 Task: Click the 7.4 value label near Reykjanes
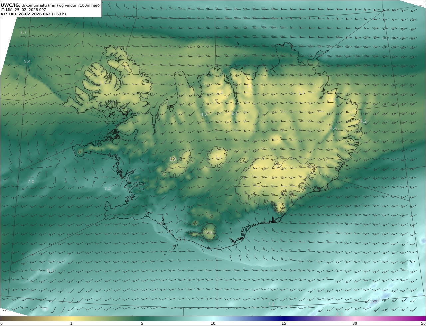coord(107,189)
